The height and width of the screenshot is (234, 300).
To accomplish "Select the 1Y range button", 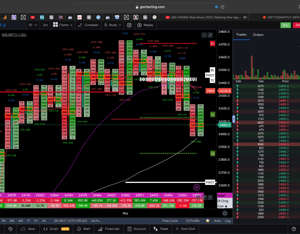I will click(28, 221).
